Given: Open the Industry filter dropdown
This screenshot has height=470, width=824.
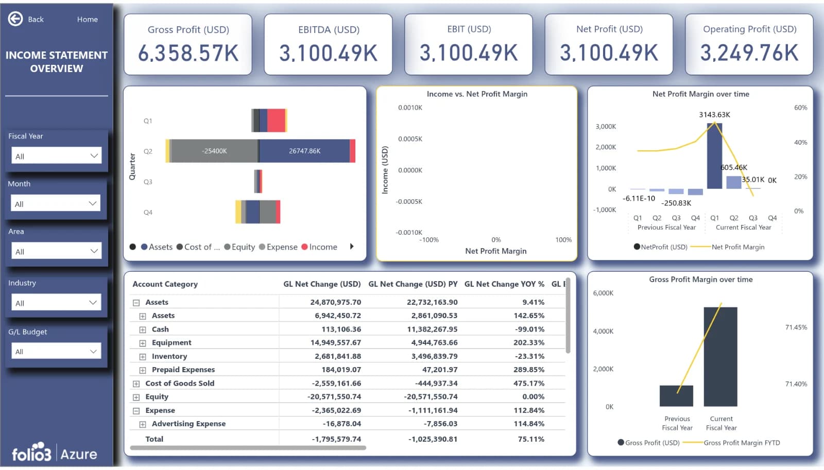Looking at the screenshot, I should [x=57, y=303].
